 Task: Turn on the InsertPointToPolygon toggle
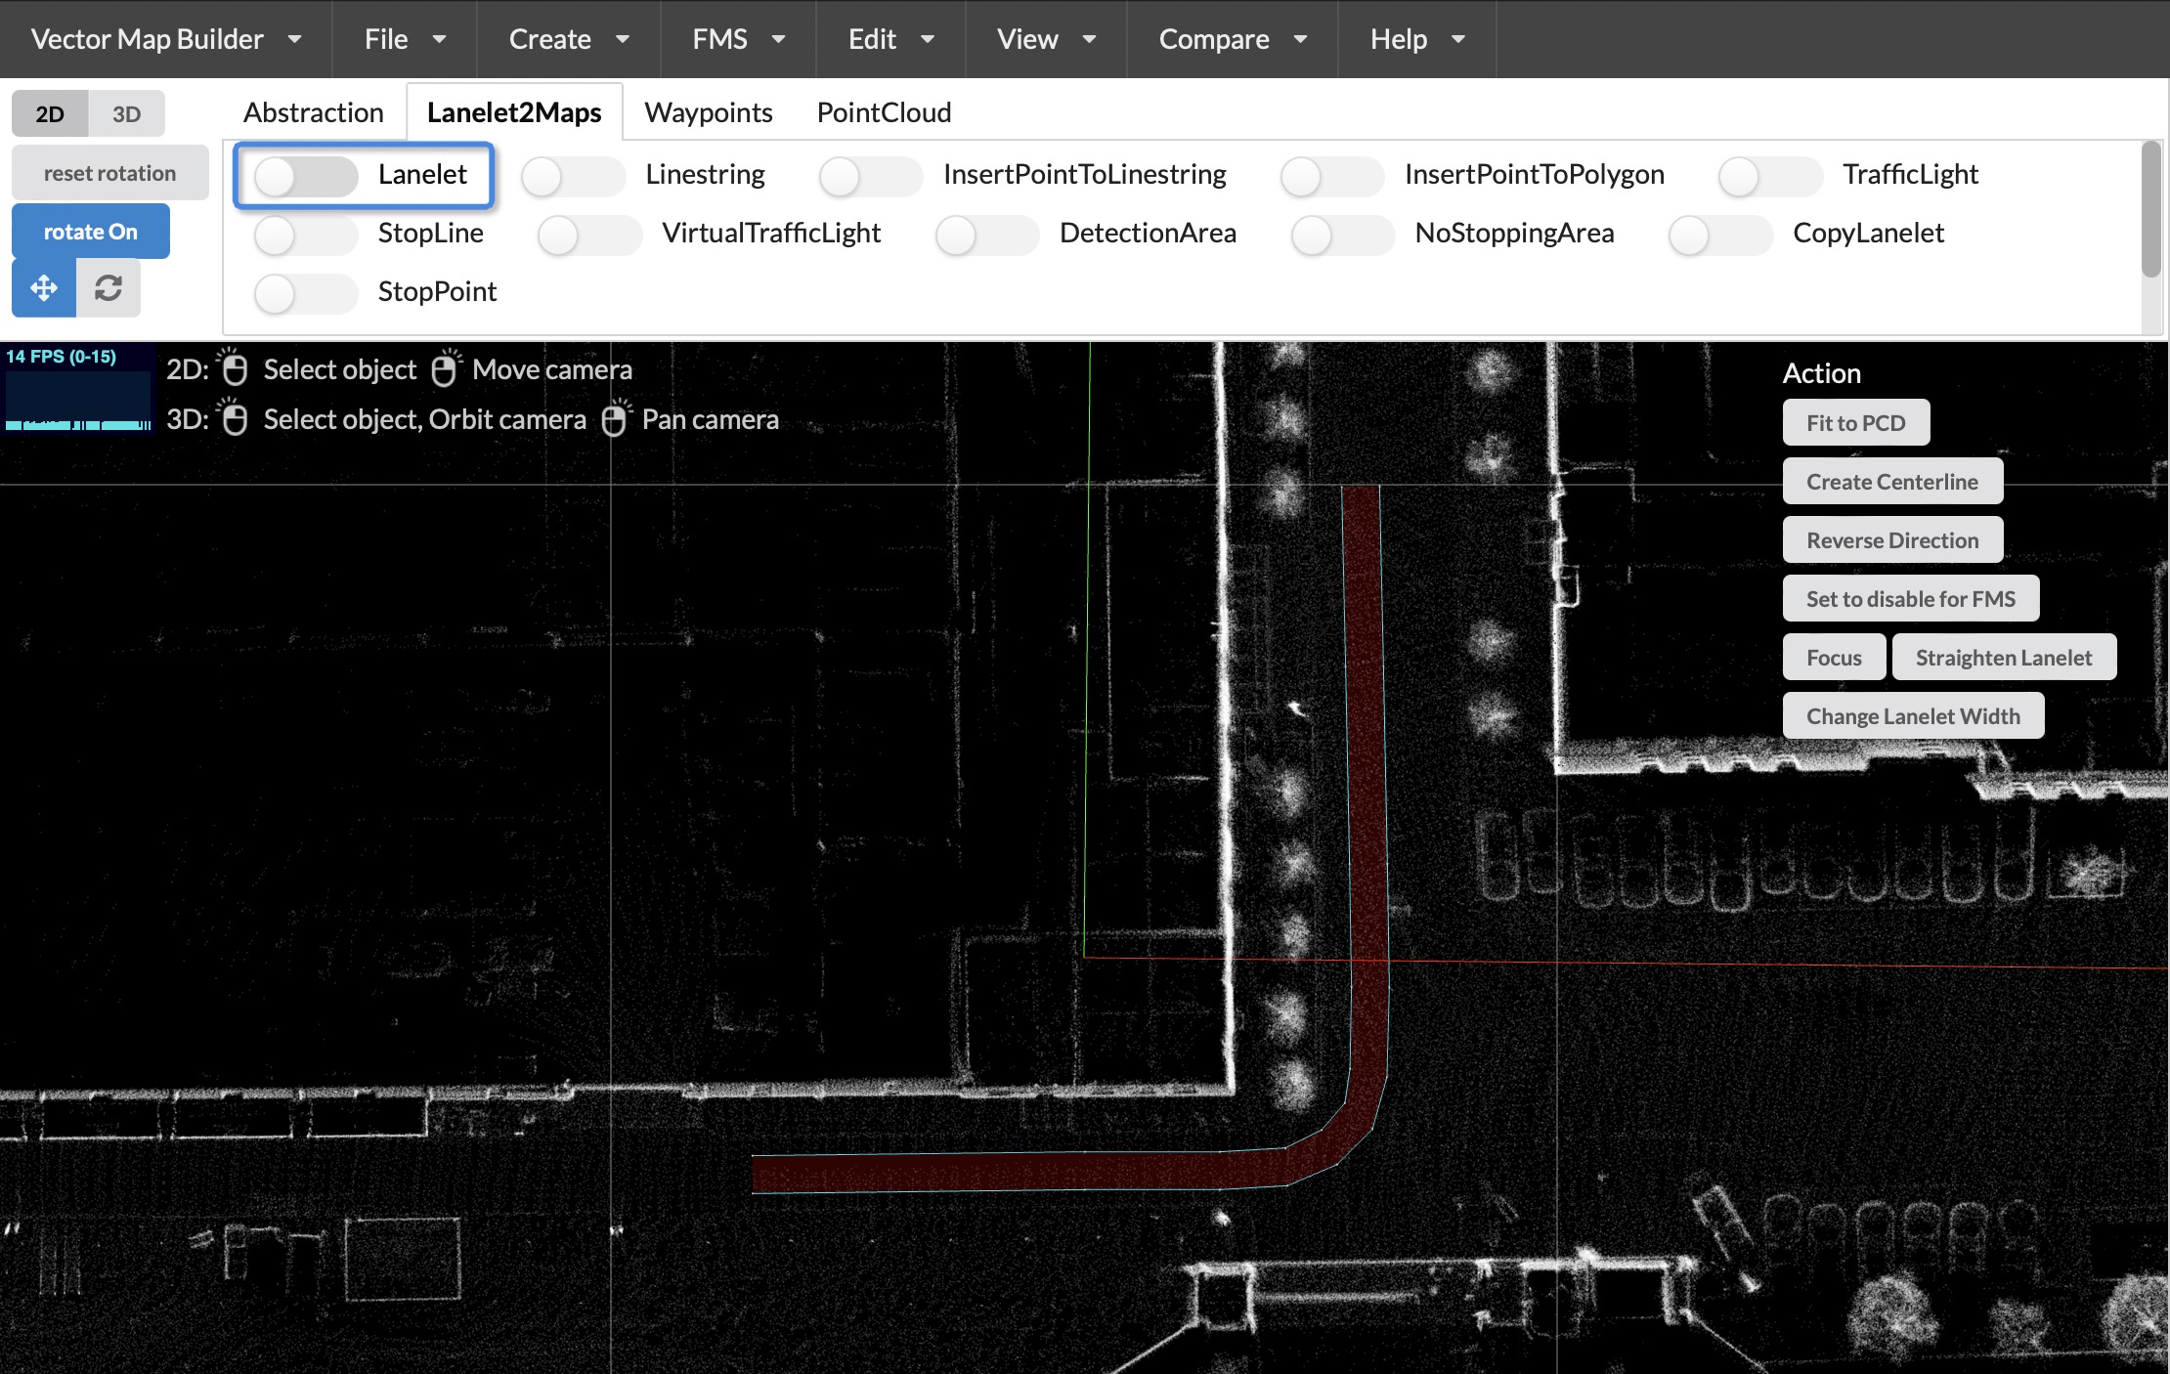tap(1331, 176)
